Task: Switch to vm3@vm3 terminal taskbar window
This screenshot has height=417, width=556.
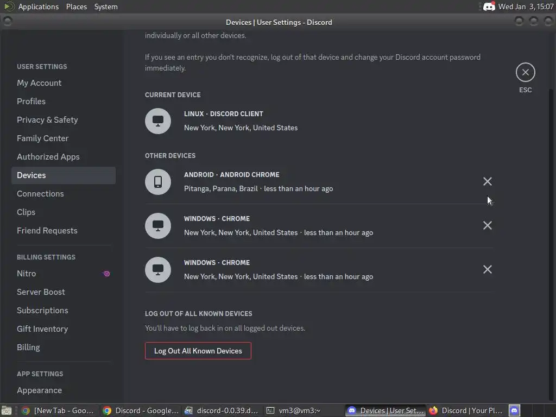Action: coord(303,410)
